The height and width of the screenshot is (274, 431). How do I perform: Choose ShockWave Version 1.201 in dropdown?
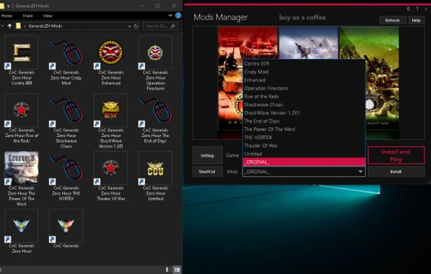(x=304, y=113)
